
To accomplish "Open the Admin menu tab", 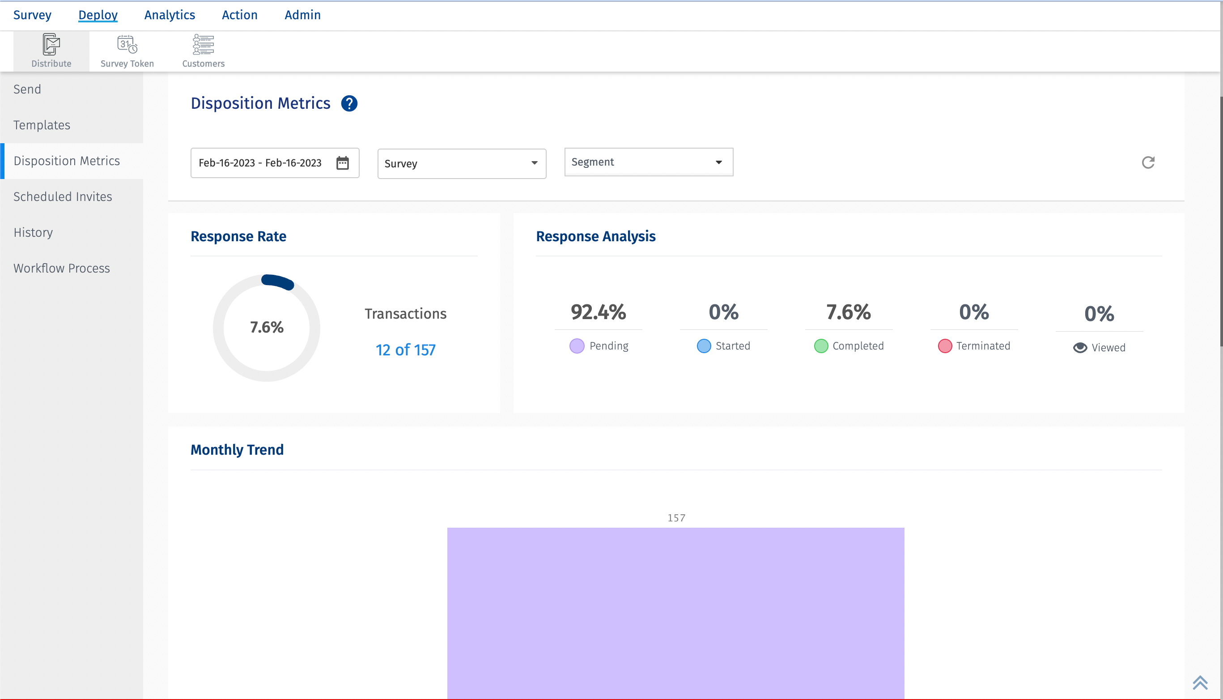I will click(302, 15).
